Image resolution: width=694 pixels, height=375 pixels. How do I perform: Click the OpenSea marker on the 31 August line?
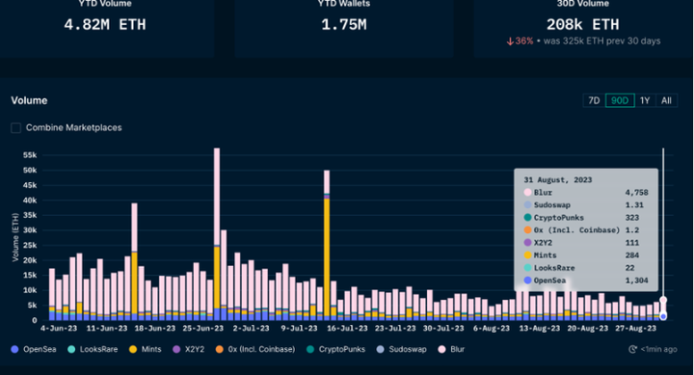663,316
